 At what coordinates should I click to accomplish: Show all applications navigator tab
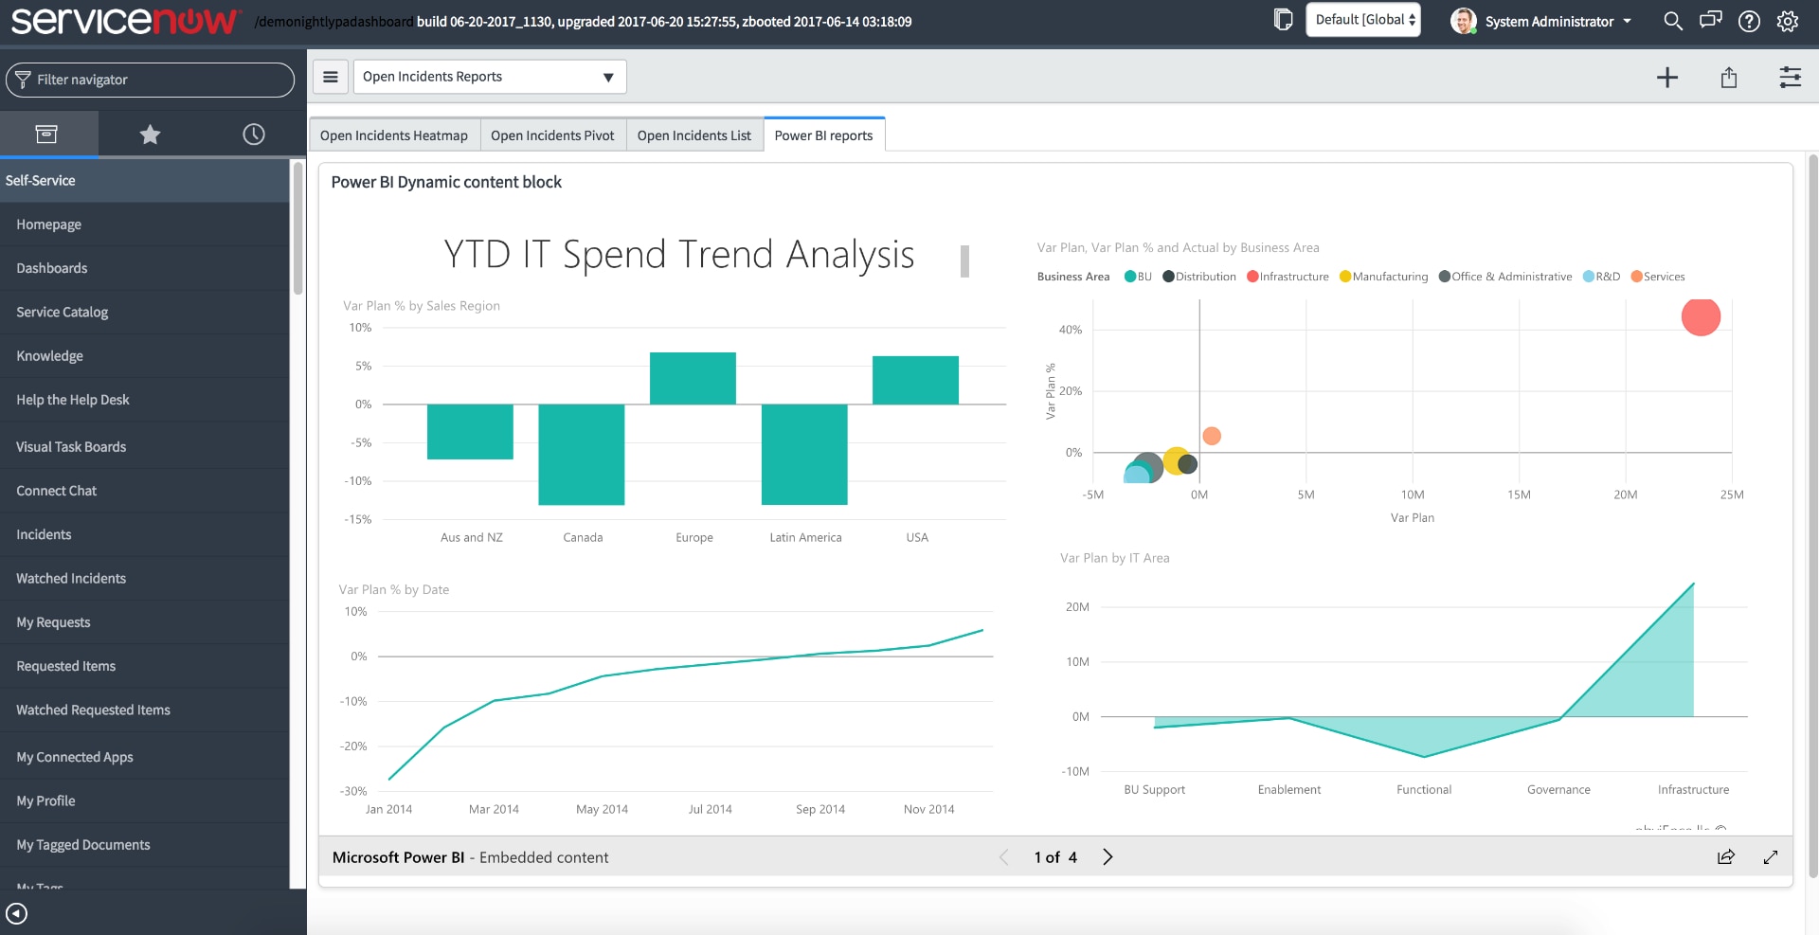tap(46, 135)
